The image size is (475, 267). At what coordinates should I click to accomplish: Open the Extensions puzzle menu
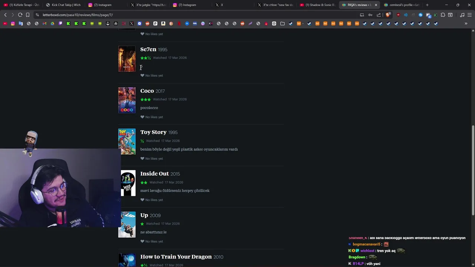point(443,15)
